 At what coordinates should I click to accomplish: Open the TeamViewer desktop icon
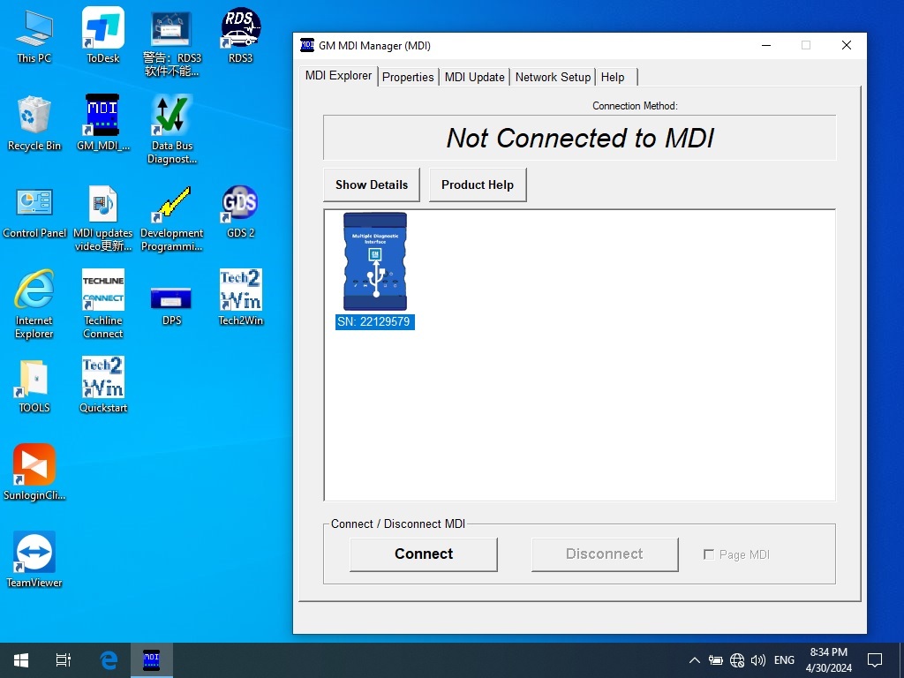tap(34, 554)
